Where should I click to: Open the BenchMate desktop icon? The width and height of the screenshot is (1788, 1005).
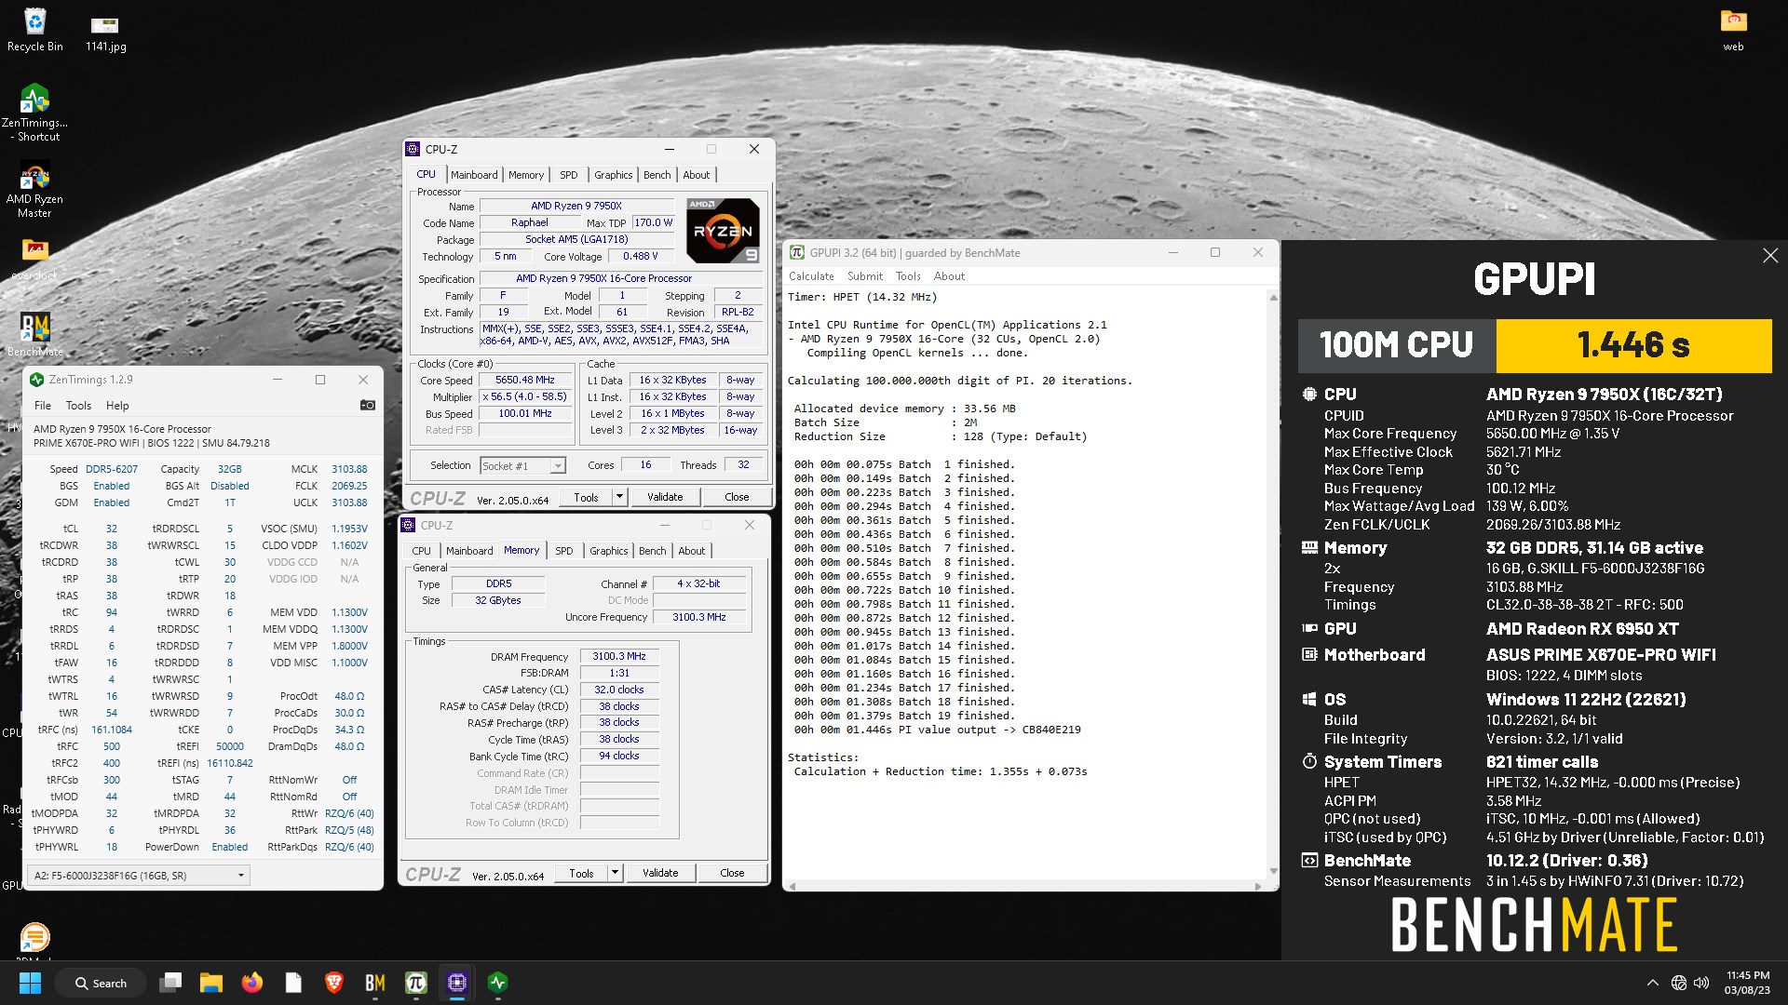click(x=34, y=333)
